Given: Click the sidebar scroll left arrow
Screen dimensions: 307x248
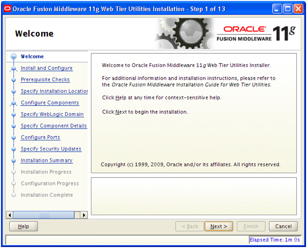Looking at the screenshot, I should (x=10, y=215).
